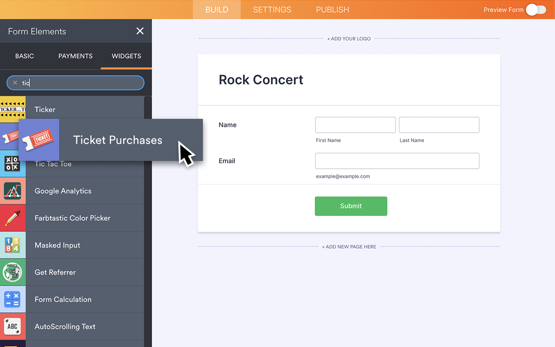Click the ADD NEW PAGE HERE link

[x=349, y=246]
